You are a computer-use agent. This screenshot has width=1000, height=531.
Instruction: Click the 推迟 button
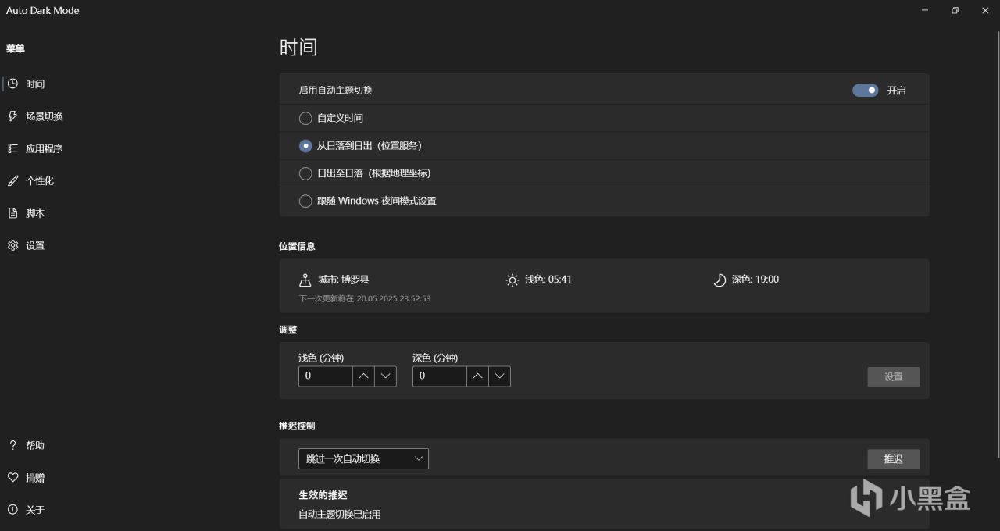point(893,459)
